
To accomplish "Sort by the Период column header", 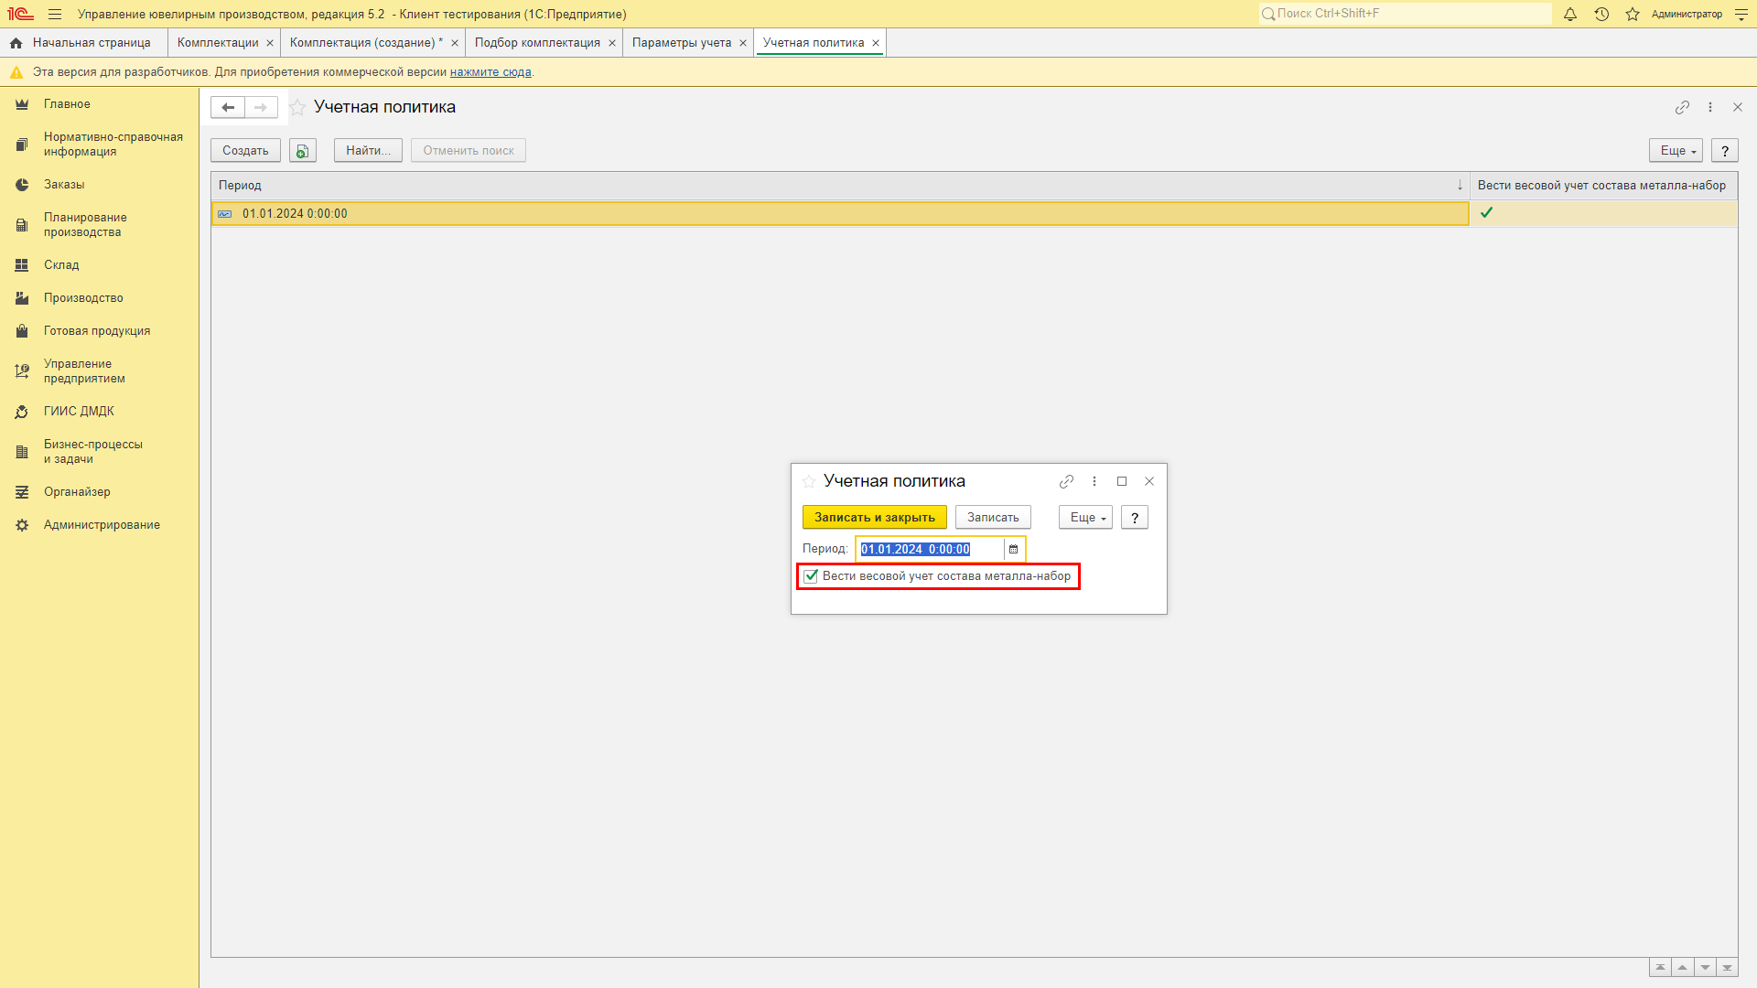I will [840, 186].
